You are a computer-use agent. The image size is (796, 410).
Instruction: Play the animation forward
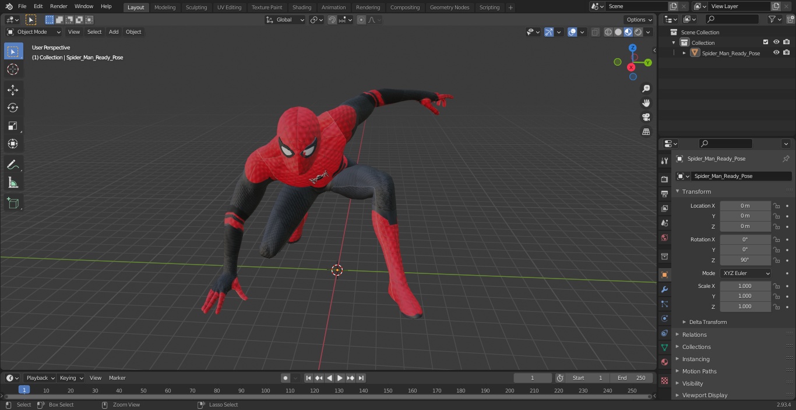point(340,378)
